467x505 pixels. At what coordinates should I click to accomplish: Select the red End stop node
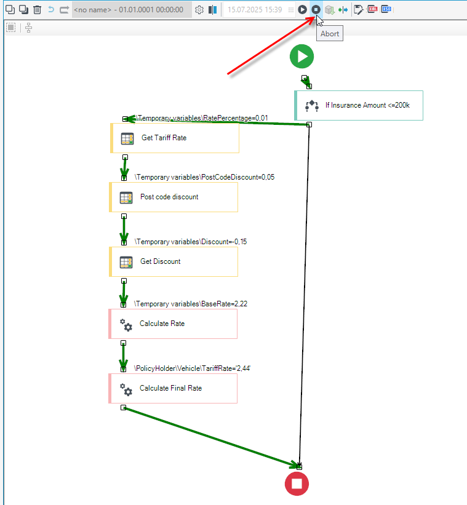(x=297, y=483)
